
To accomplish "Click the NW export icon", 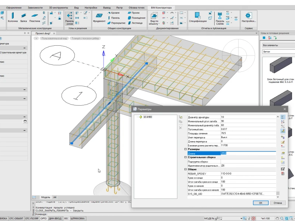I will point(236,18).
